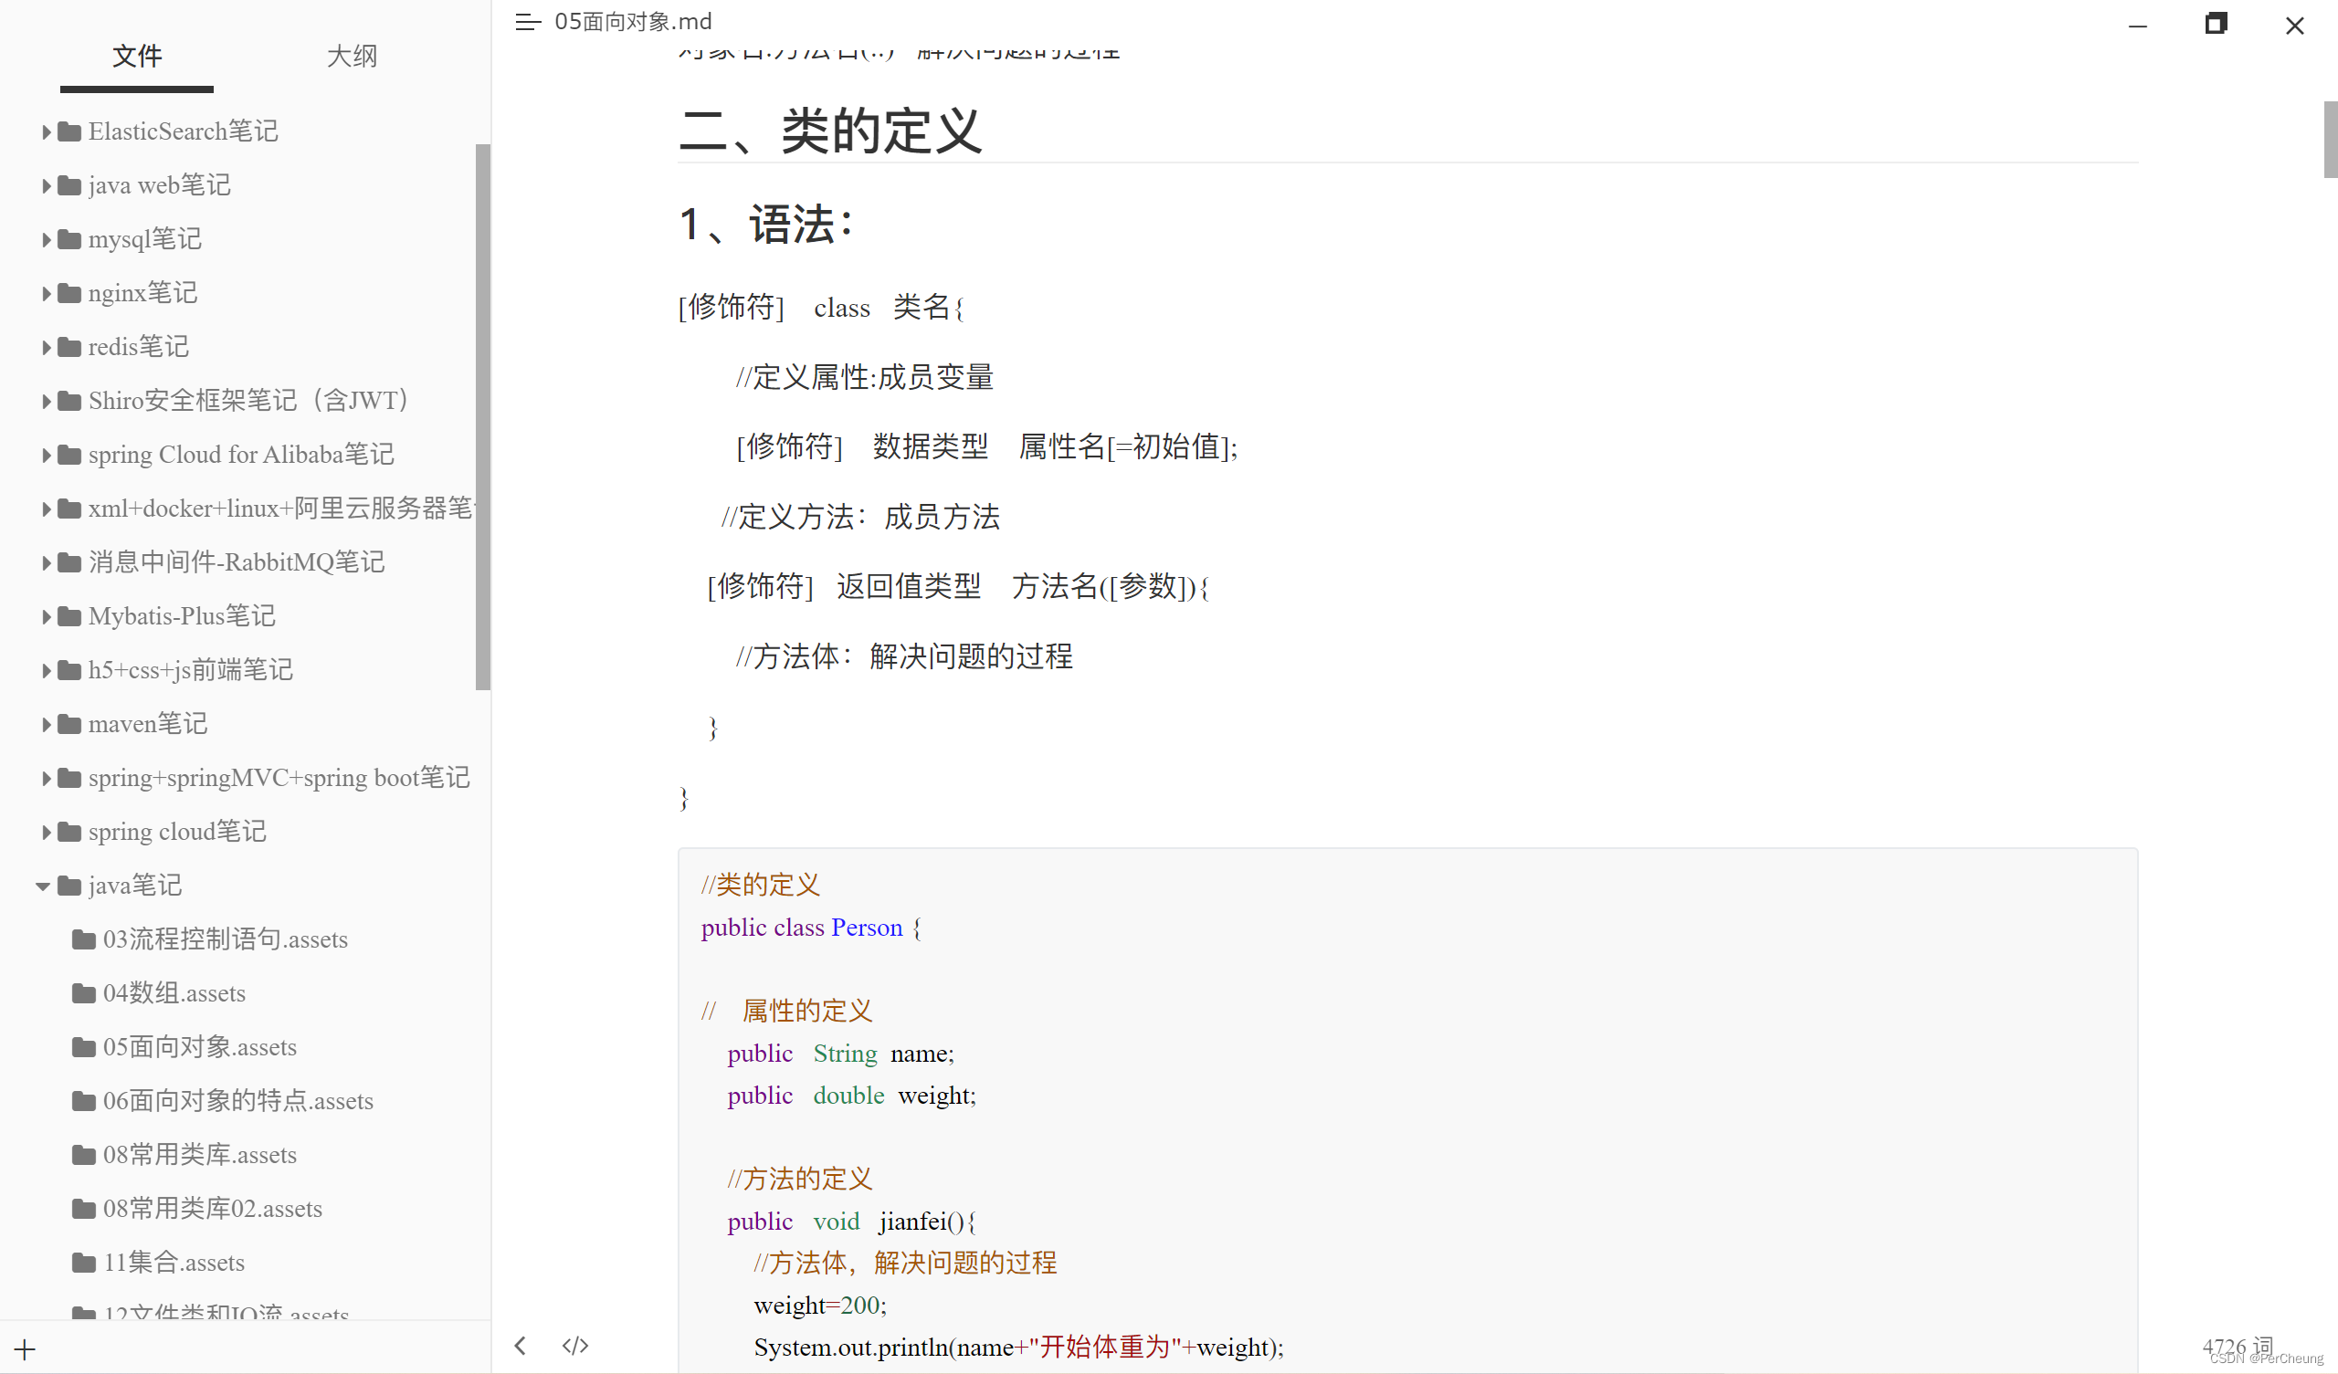The width and height of the screenshot is (2338, 1374).
Task: Expand the java web笔记 folder arrow
Action: [46, 185]
